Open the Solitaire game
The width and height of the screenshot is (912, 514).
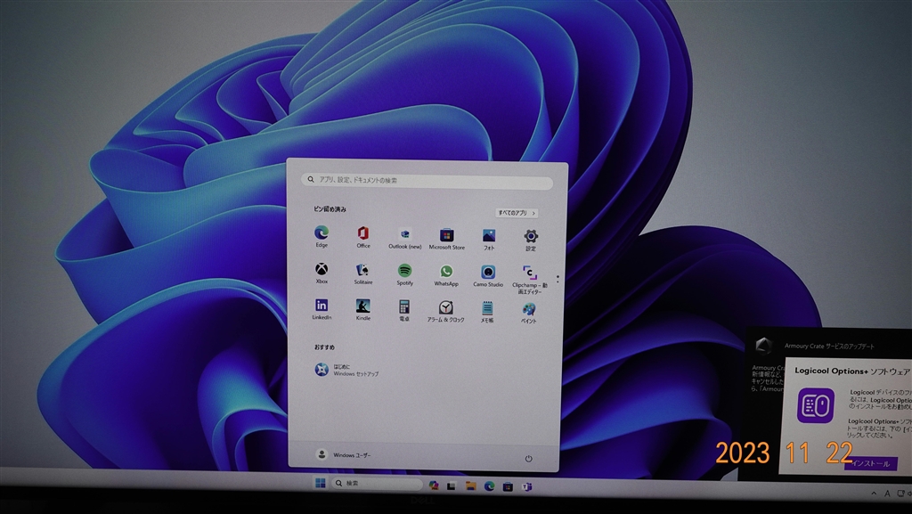[x=363, y=273]
